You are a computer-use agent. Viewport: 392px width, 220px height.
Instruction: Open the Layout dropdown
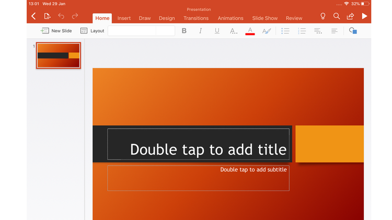[x=92, y=31]
